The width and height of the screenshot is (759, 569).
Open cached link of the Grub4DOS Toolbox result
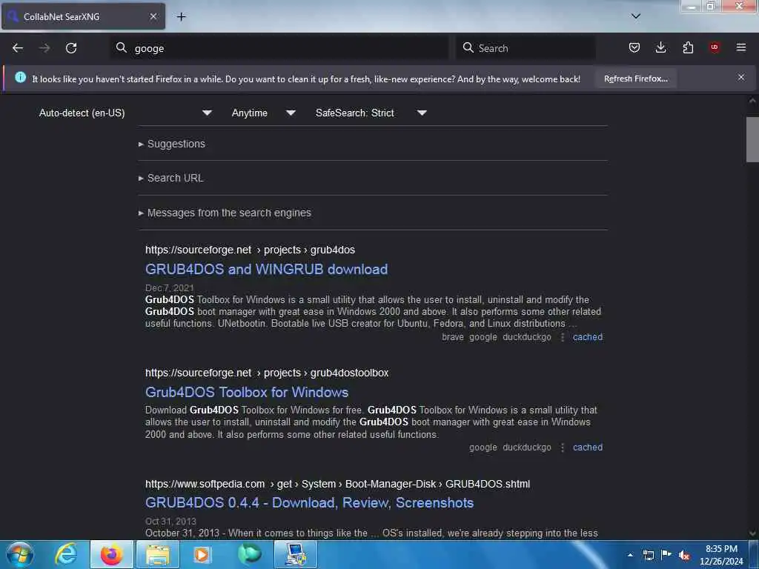(x=588, y=447)
